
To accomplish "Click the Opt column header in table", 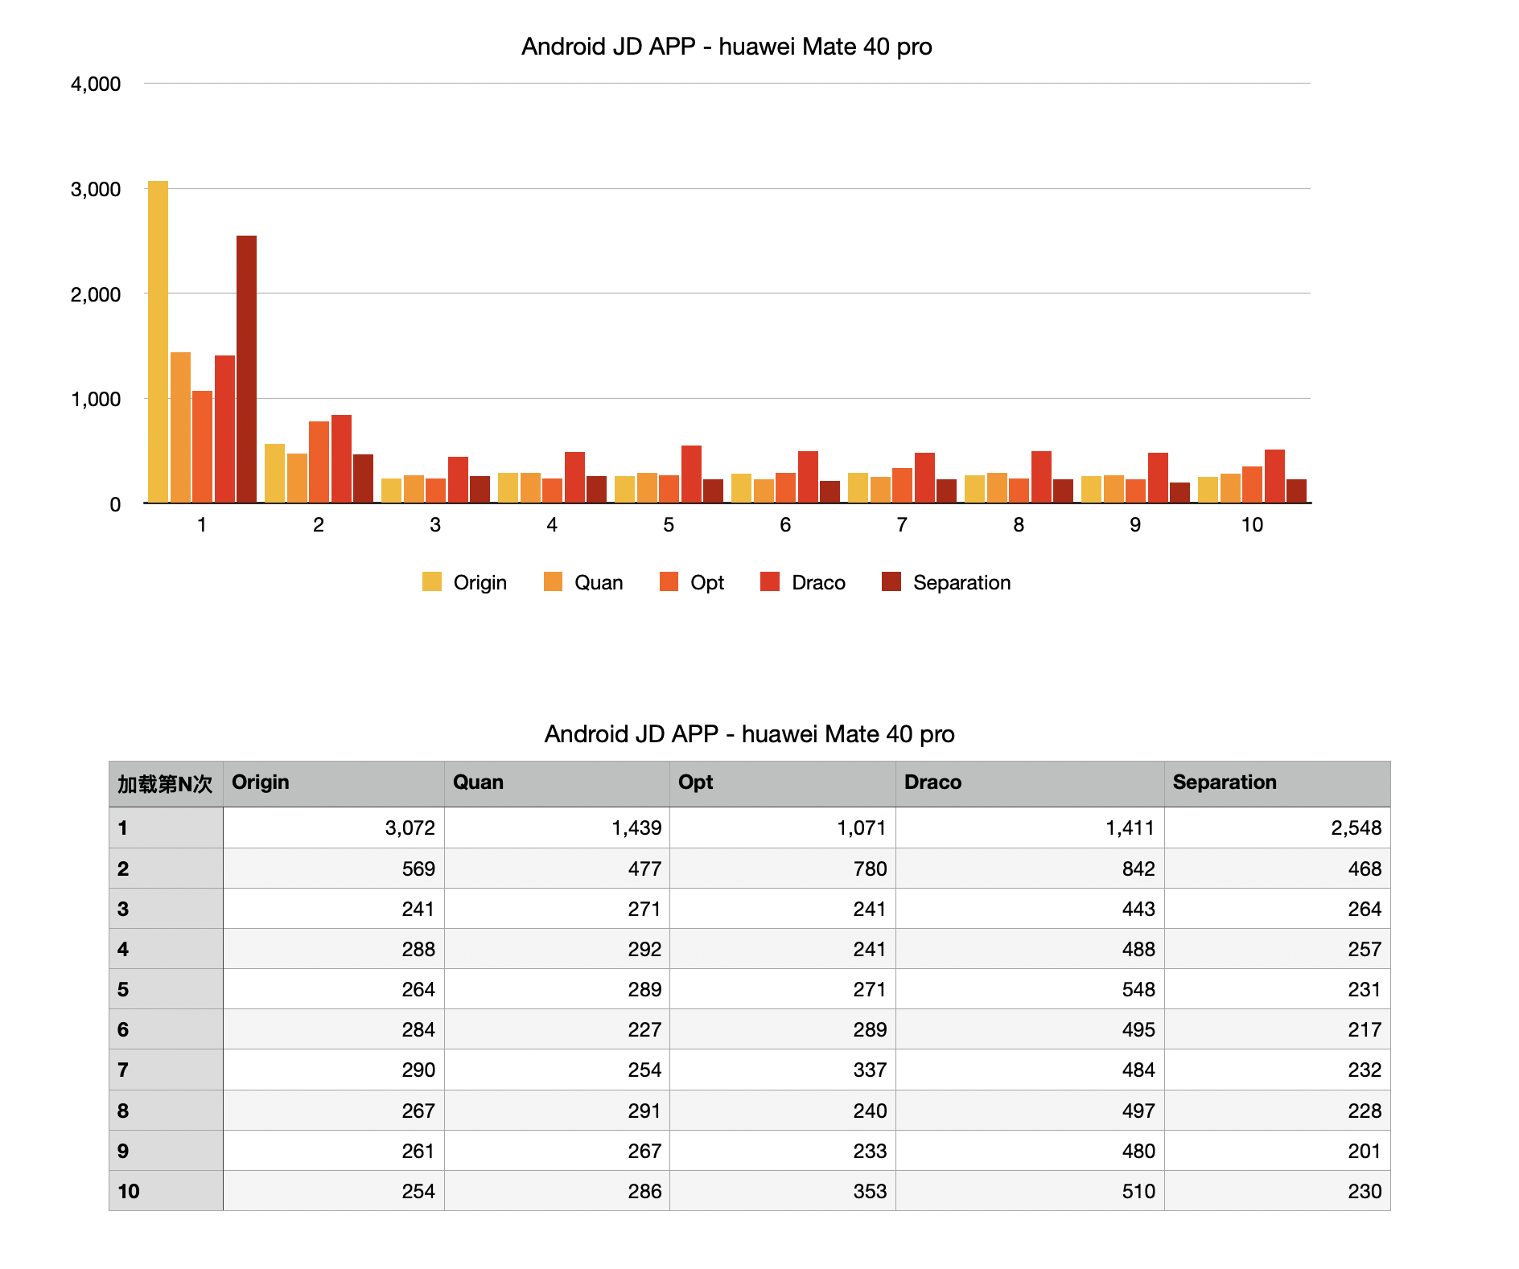I will (783, 783).
